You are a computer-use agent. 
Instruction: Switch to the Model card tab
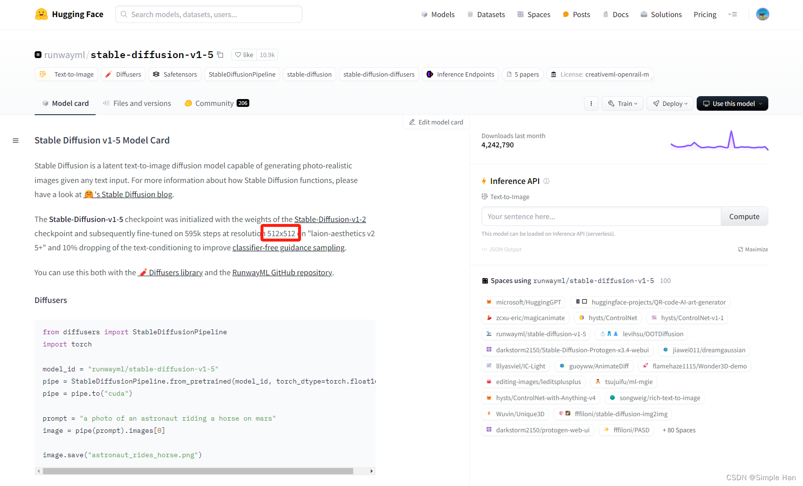(x=65, y=103)
